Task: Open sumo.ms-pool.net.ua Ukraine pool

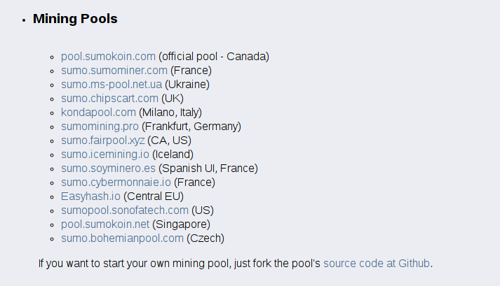Action: pos(111,85)
